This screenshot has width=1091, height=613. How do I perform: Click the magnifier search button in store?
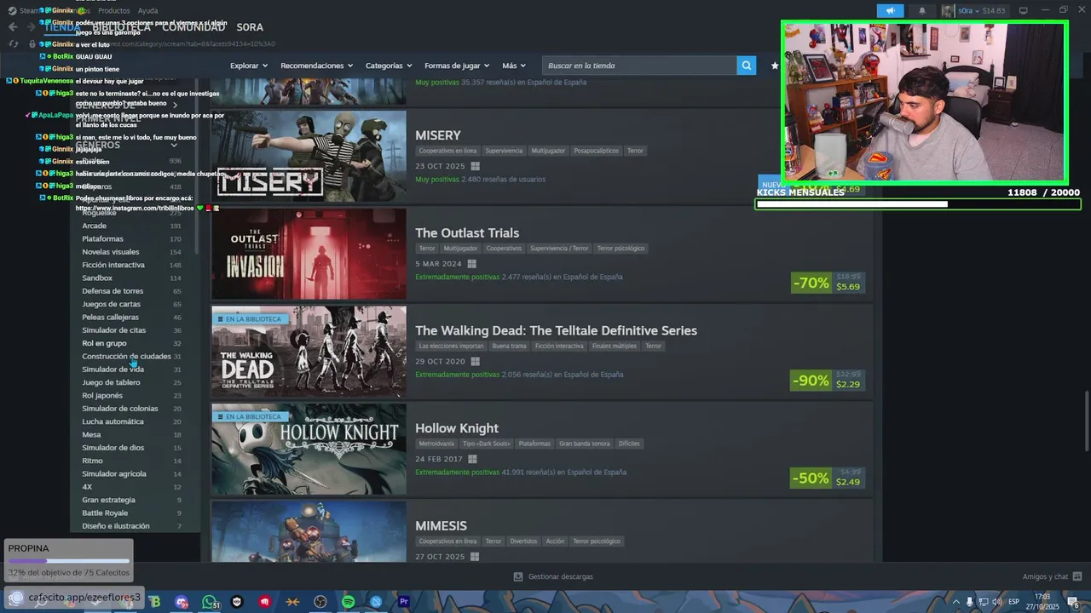pos(747,66)
